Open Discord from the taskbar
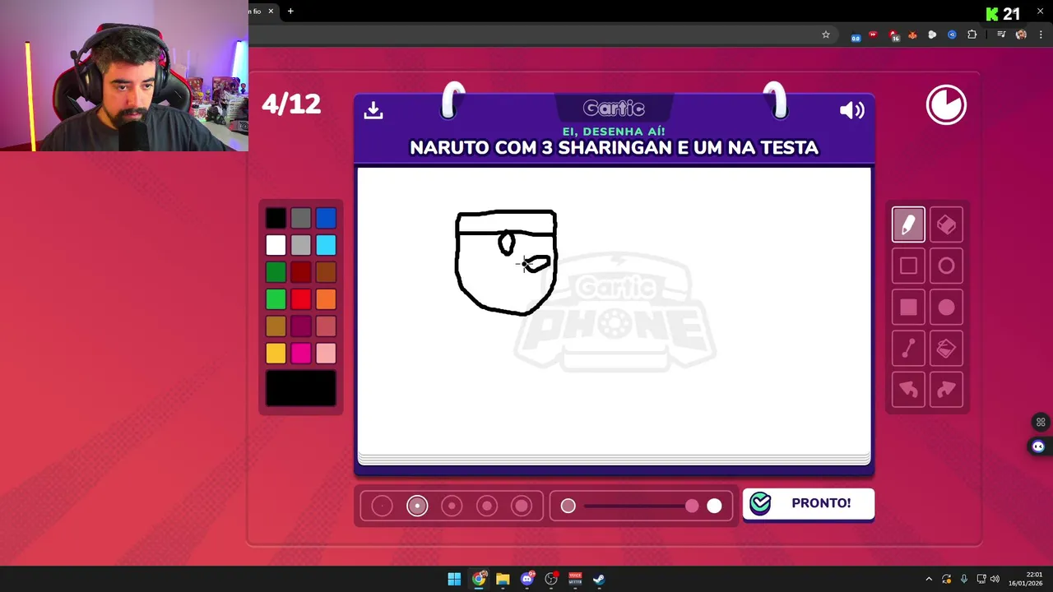 [x=527, y=579]
